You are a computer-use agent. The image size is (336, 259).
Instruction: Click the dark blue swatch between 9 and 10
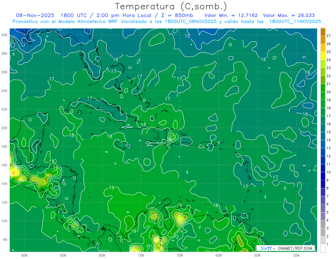click(x=323, y=176)
